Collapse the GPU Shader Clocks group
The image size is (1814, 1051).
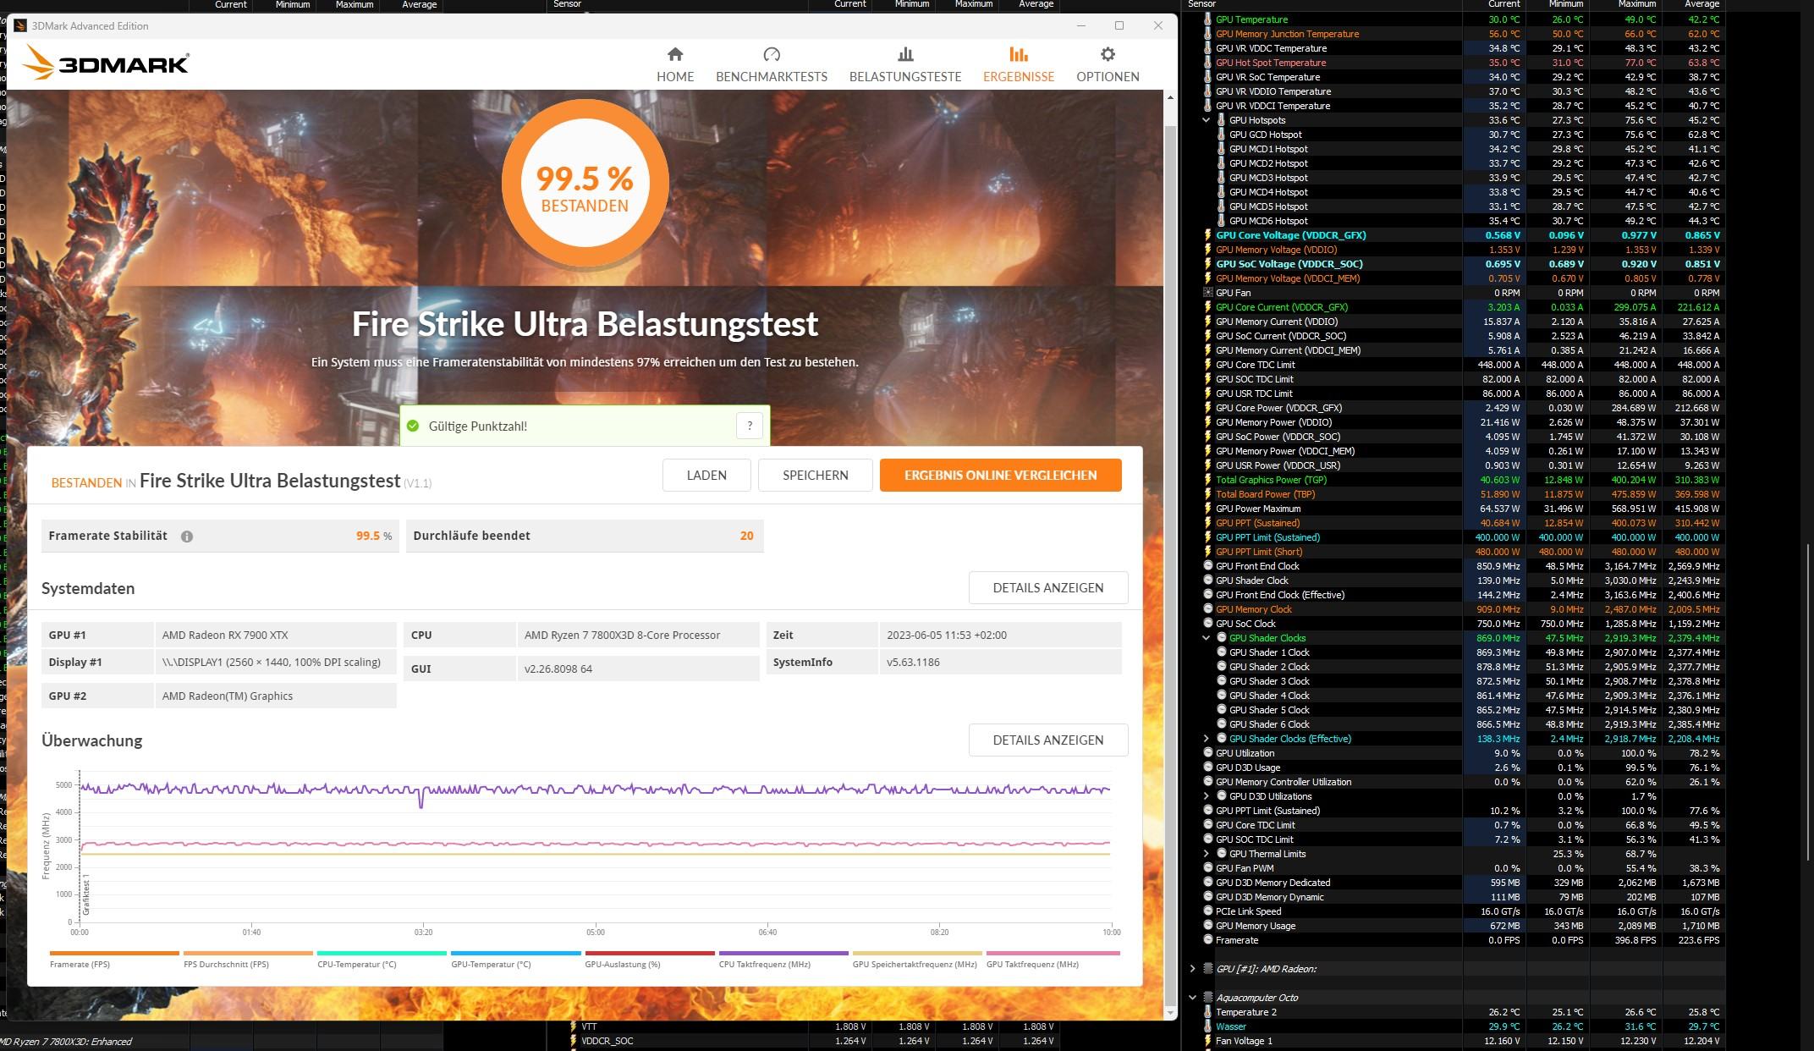[x=1207, y=638]
